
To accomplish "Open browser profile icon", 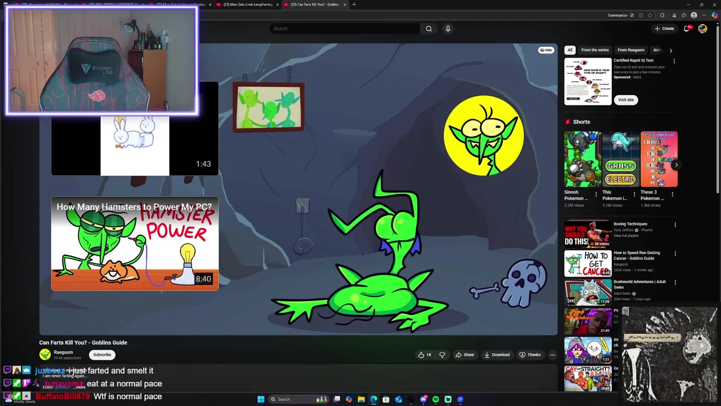I will [x=694, y=15].
